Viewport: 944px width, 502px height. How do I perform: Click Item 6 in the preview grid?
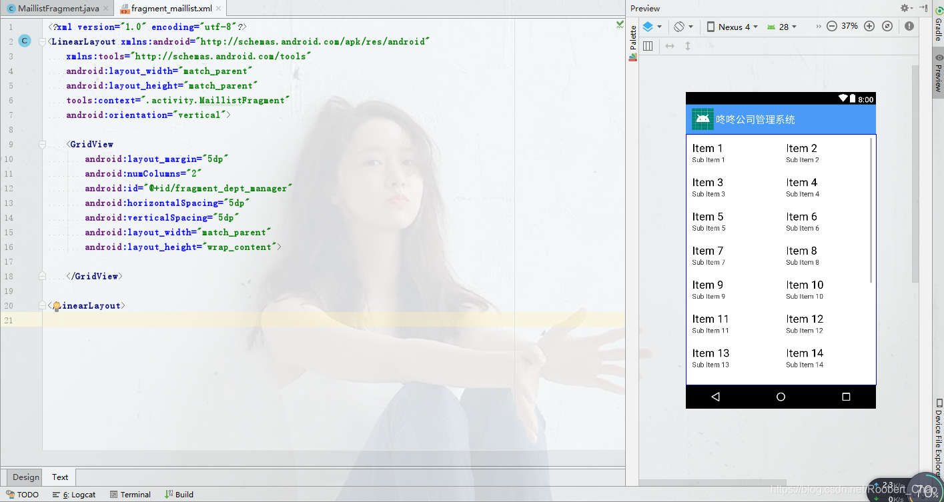802,221
